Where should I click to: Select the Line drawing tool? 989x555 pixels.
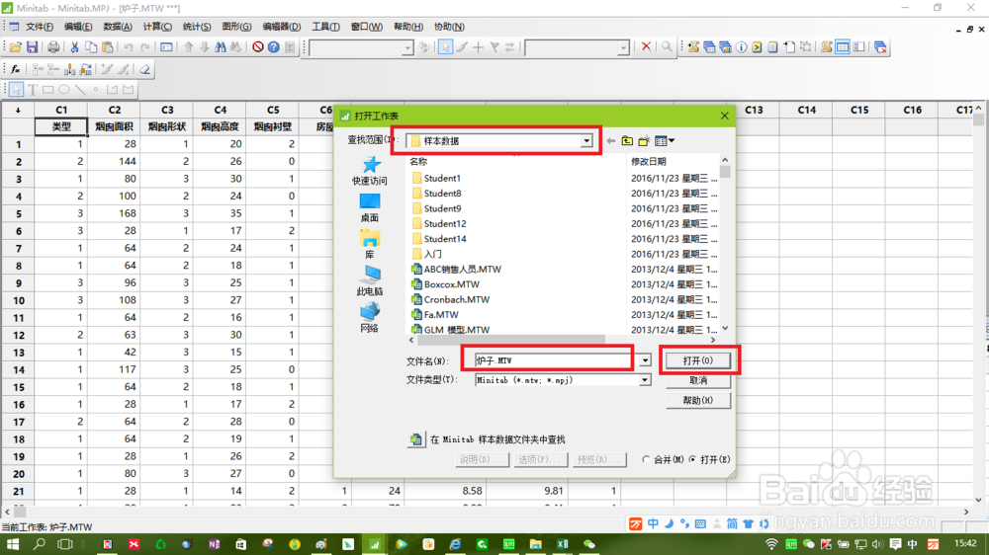[80, 90]
